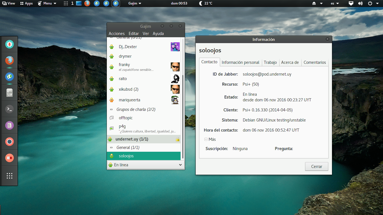Collapse the Grupos de charla group
Viewport: 383px width, 215px height.
pos(111,109)
